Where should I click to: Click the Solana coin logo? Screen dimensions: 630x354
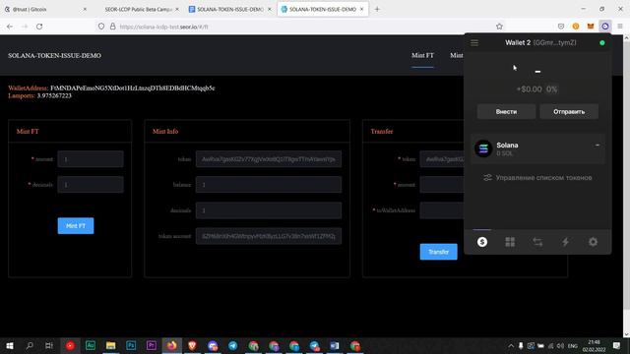pos(483,148)
